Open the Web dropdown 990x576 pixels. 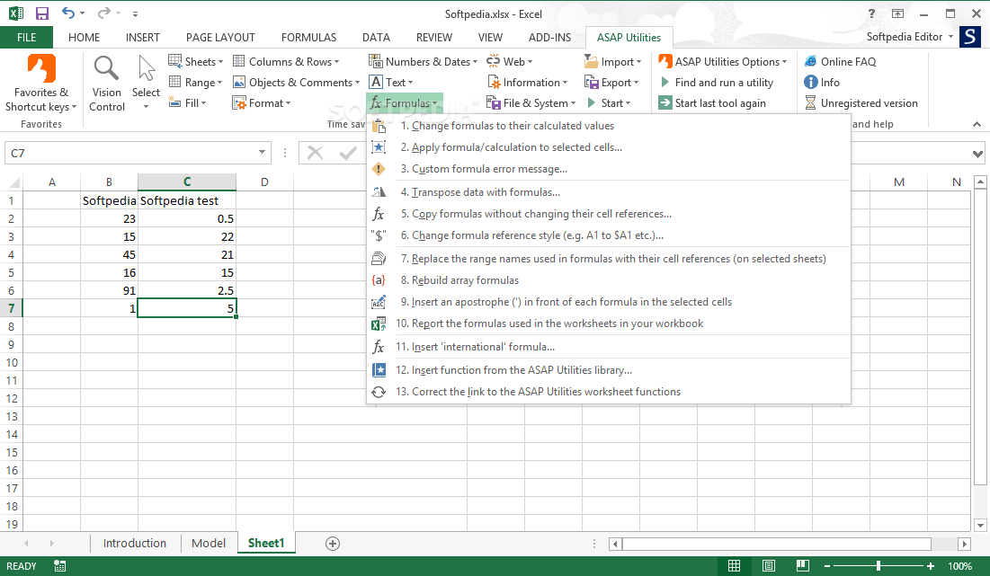[x=509, y=61]
